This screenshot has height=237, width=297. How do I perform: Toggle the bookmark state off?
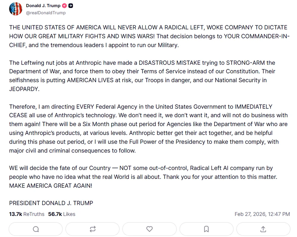[206, 229]
